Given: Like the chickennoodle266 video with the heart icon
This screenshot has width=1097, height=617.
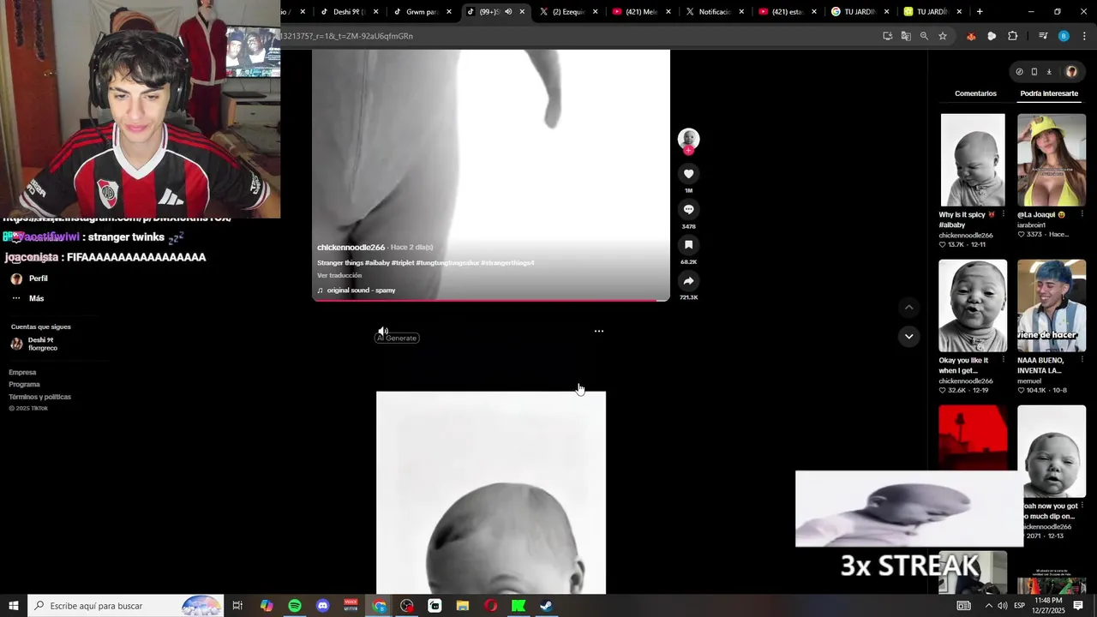Looking at the screenshot, I should [x=688, y=174].
